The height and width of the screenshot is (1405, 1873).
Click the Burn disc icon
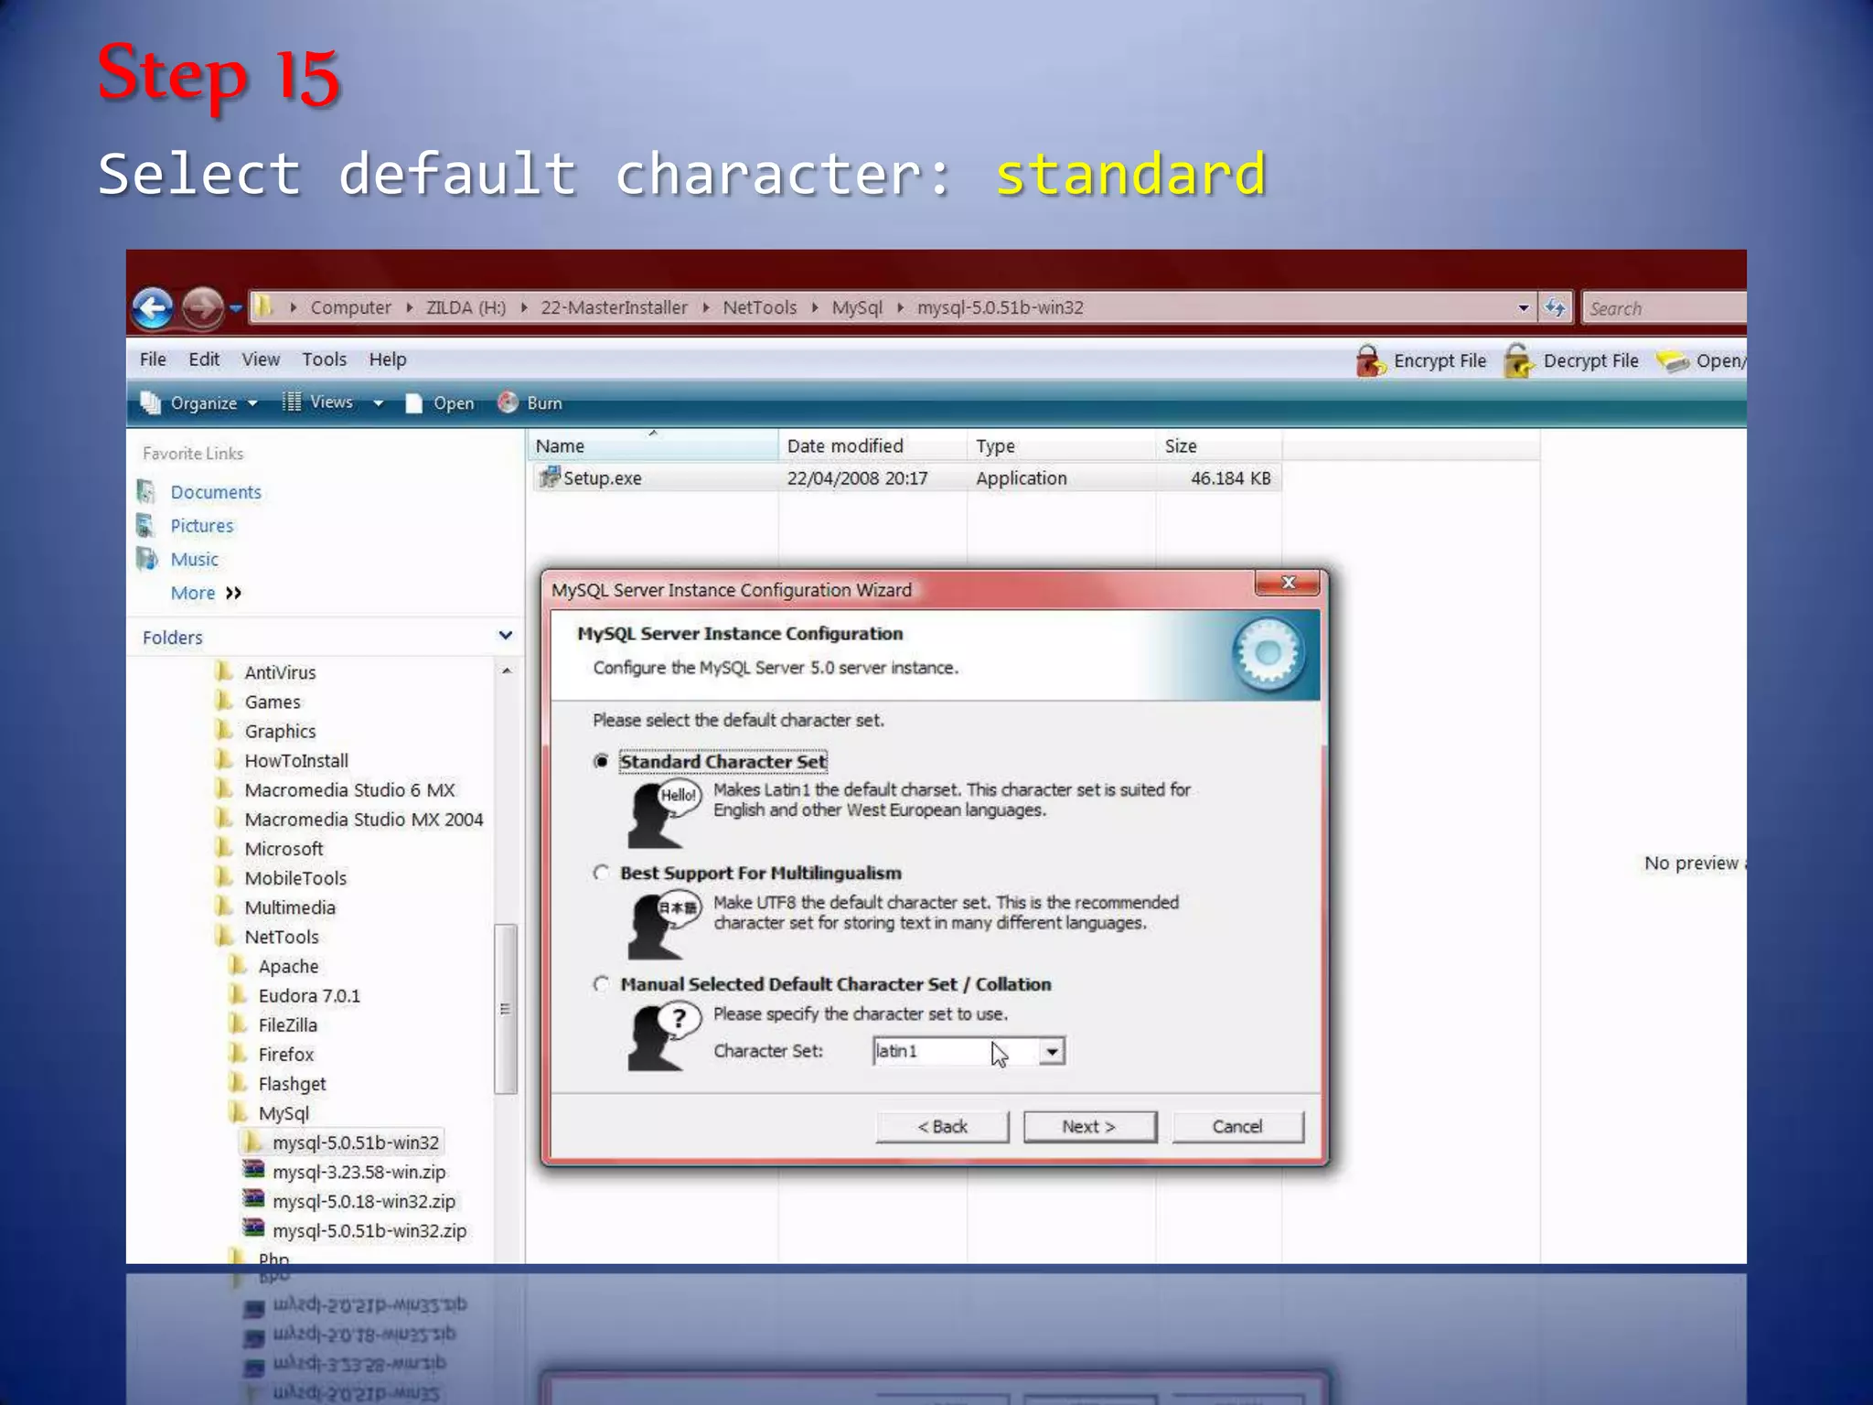click(x=508, y=402)
